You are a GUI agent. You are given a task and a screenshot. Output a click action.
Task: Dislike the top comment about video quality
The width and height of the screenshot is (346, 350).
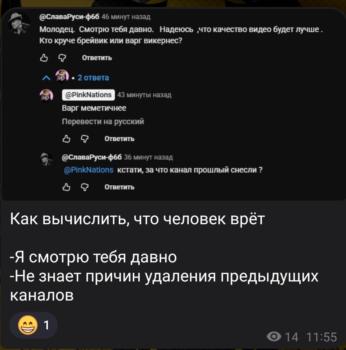[62, 58]
